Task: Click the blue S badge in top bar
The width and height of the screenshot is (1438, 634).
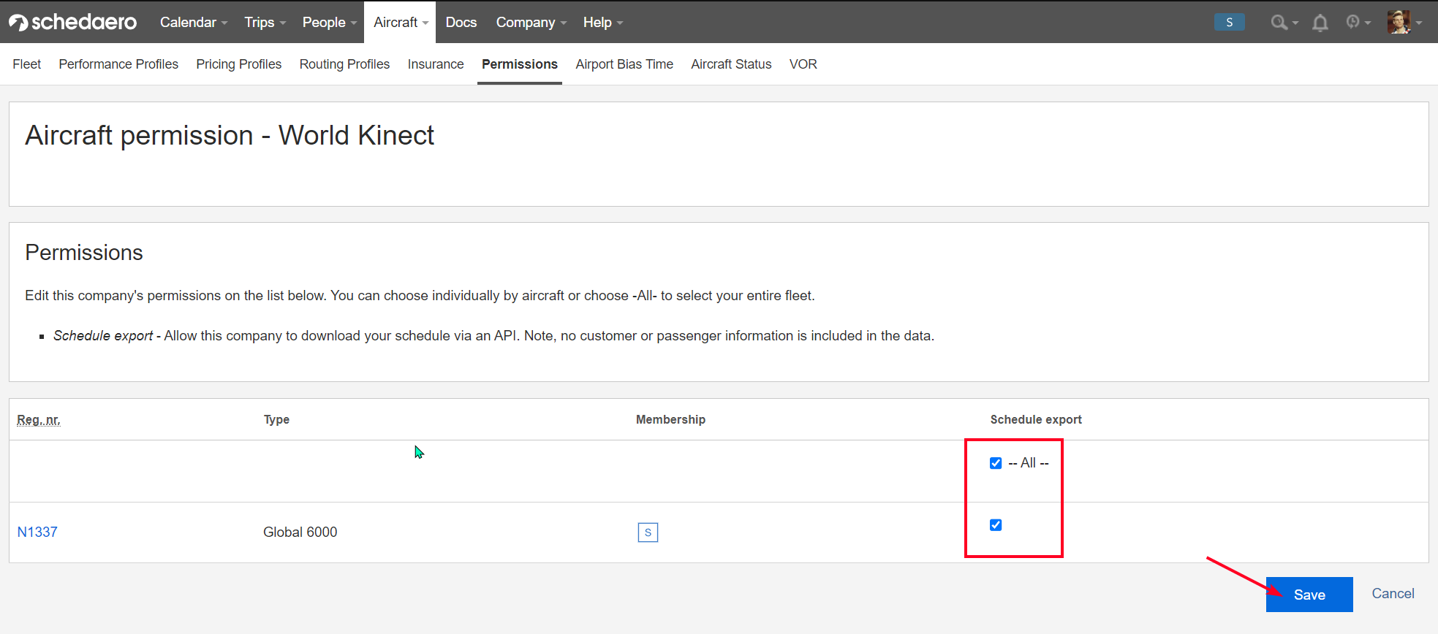Action: (1229, 22)
